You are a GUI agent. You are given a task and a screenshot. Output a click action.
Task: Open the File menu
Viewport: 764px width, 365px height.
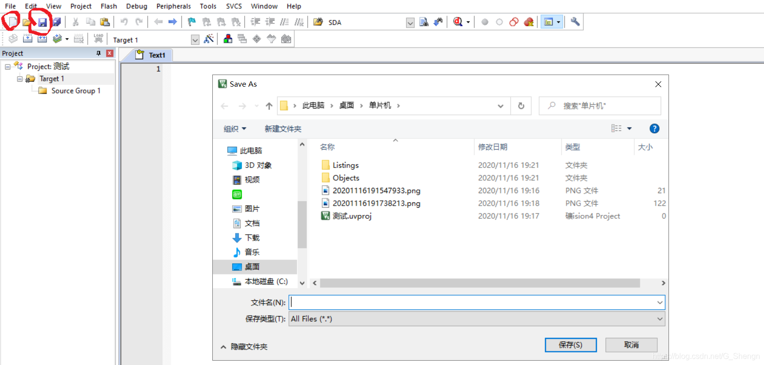(x=10, y=6)
